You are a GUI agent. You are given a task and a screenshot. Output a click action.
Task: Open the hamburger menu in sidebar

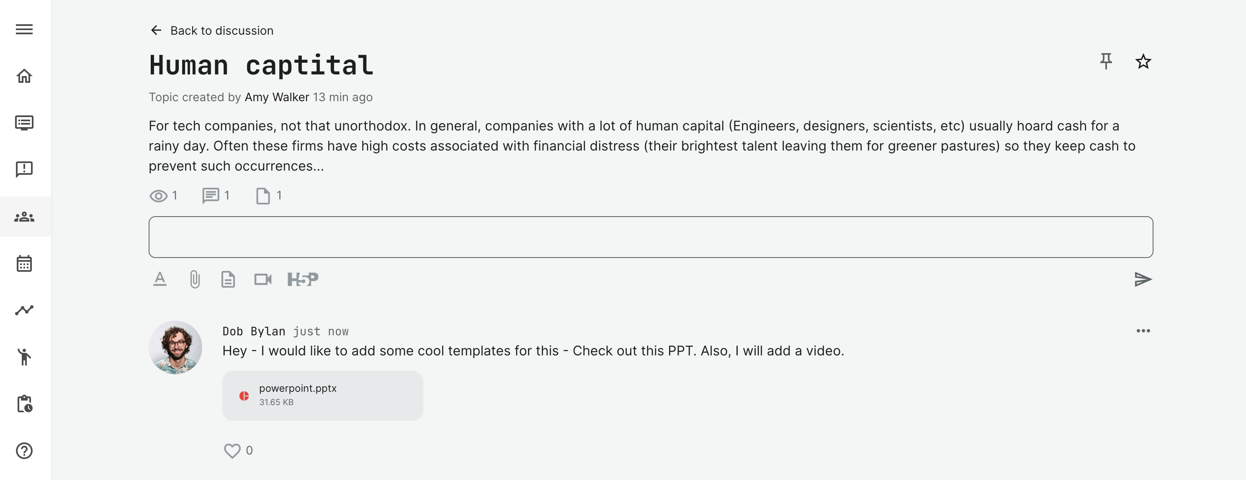pos(24,29)
